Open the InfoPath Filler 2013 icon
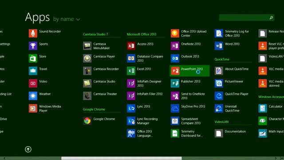This screenshot has width=284, height=160. (131, 96)
